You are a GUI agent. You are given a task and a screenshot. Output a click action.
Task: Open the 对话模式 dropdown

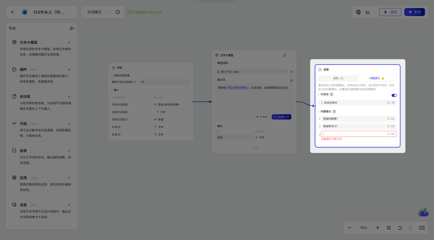(x=97, y=12)
